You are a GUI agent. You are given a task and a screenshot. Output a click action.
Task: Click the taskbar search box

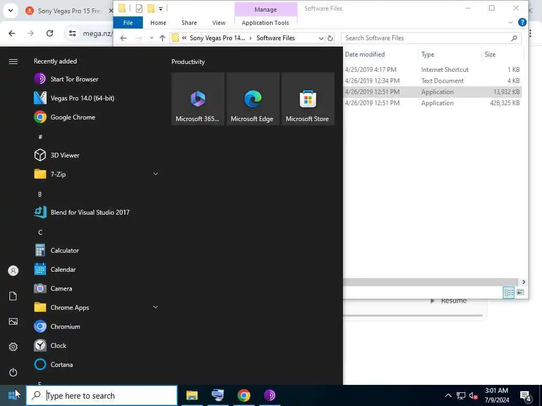pyautogui.click(x=102, y=395)
